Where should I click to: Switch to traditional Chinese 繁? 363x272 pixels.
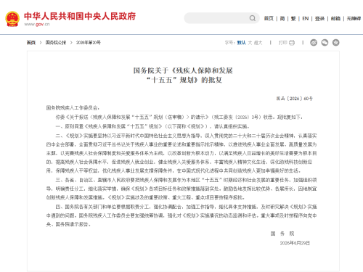point(293,19)
